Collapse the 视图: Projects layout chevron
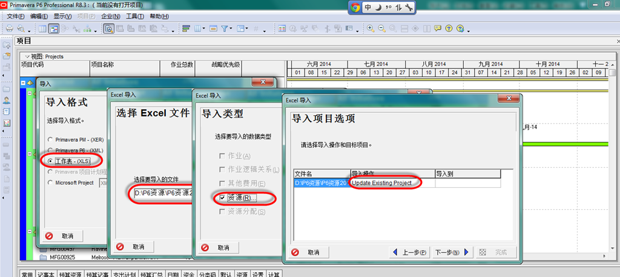 tap(27, 56)
